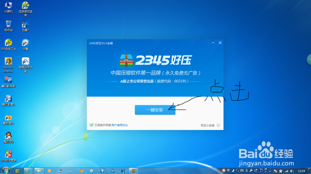This screenshot has width=311, height=174.
Task: Open the wrench settings icon in input bar
Action: coord(251,171)
